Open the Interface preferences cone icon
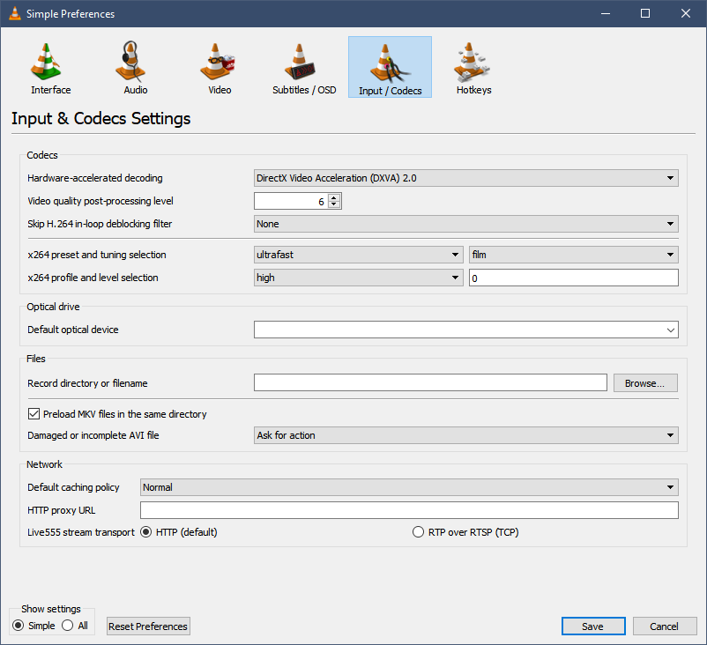This screenshot has height=645, width=707. 46,62
